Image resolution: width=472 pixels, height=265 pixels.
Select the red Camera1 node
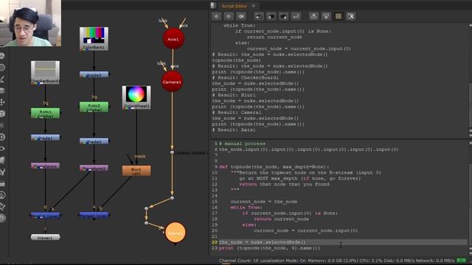[172, 82]
